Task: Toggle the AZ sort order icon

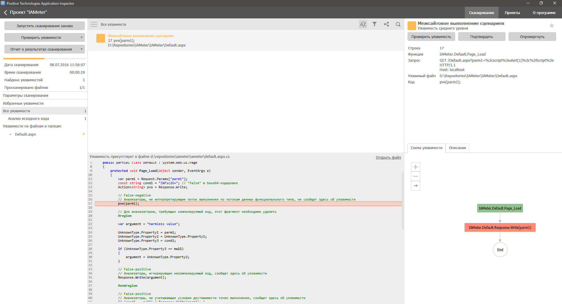Action: click(363, 24)
